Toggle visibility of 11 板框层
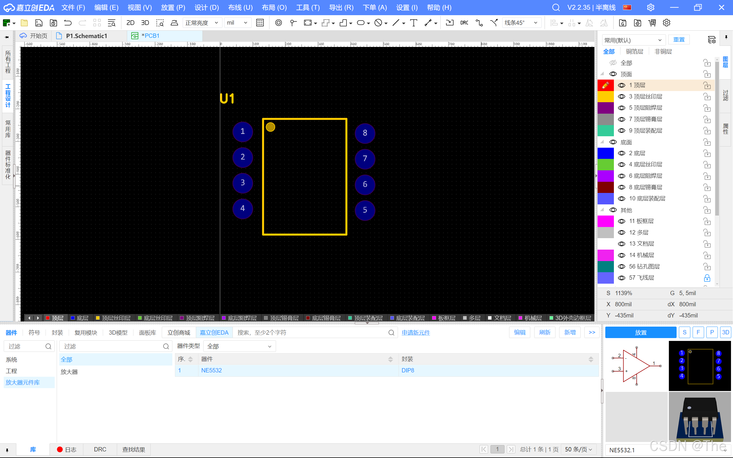 (x=622, y=222)
